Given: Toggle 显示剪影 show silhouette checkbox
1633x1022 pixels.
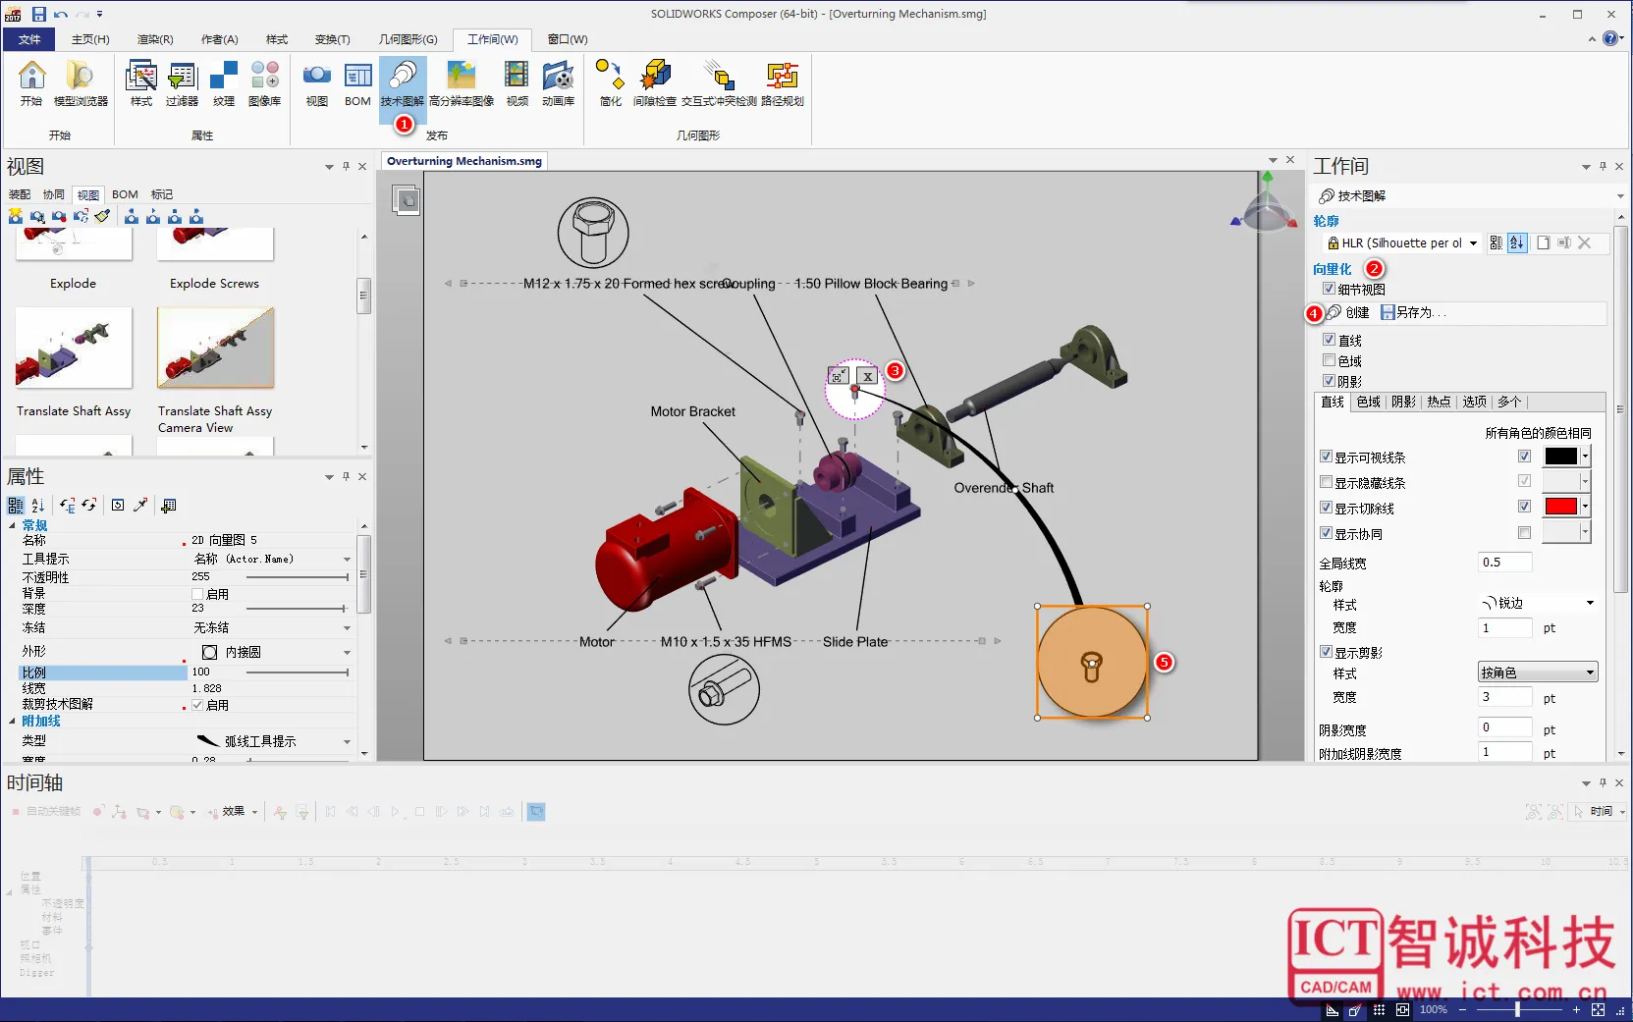Looking at the screenshot, I should point(1326,652).
